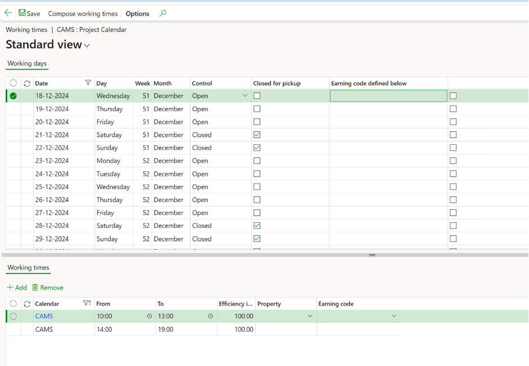Click the back arrow icon

(x=7, y=12)
